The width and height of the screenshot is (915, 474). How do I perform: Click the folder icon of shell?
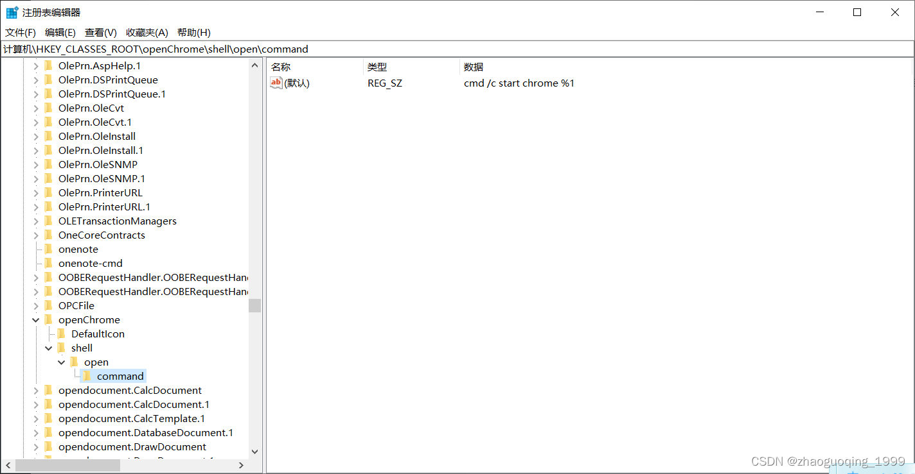[x=61, y=348]
